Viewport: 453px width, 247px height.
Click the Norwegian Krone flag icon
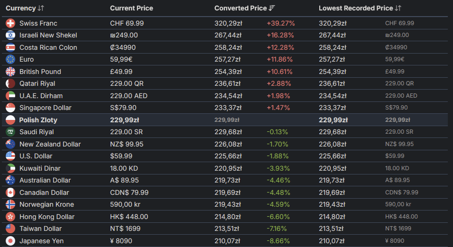click(10, 204)
